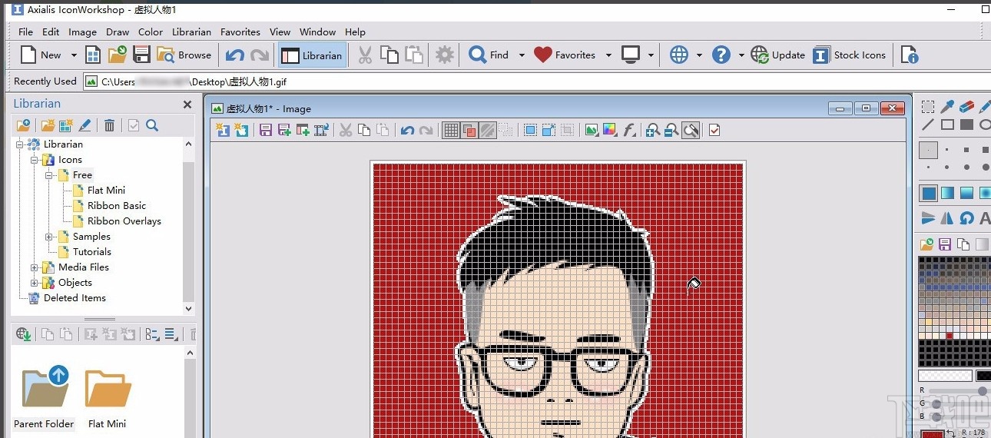The width and height of the screenshot is (991, 438).
Task: Click the Recently Used file path field
Action: click(535, 81)
